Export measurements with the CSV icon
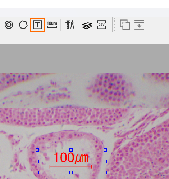 tap(101, 25)
